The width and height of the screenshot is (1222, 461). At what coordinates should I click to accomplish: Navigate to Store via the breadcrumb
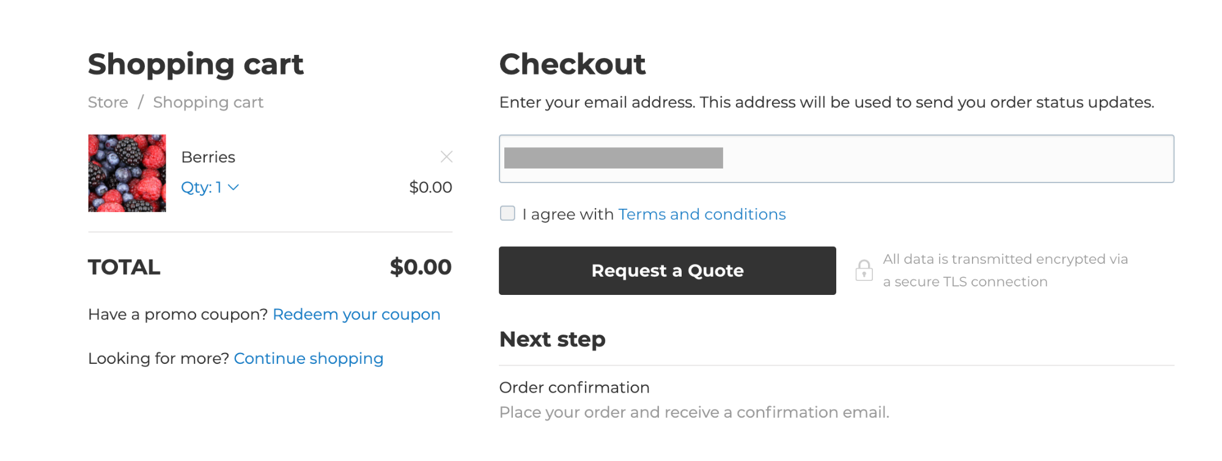(x=108, y=102)
